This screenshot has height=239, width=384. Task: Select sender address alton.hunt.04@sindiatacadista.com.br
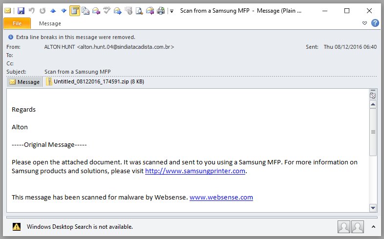tap(126, 47)
